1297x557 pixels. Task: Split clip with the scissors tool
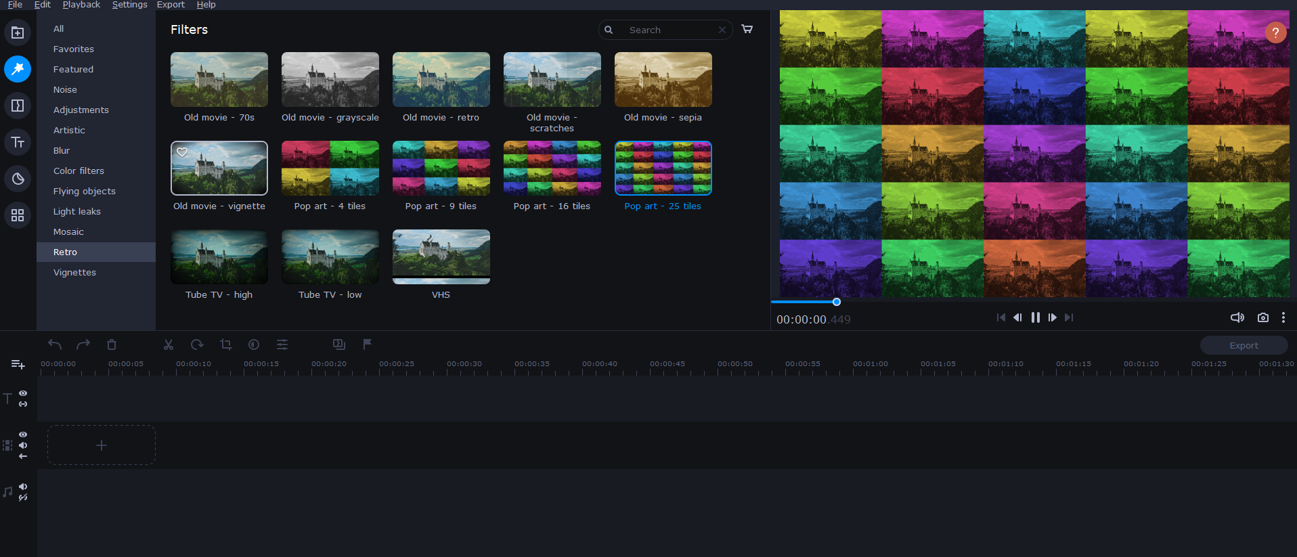coord(169,344)
